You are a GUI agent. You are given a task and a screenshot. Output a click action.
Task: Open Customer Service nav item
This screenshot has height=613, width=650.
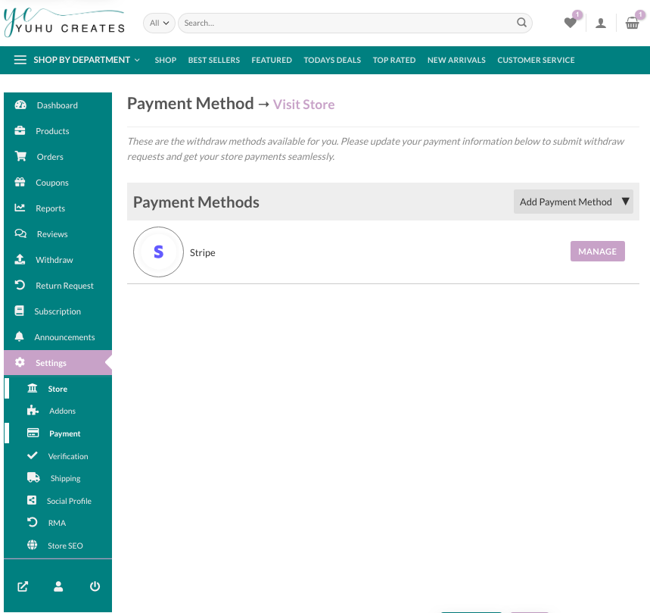536,60
